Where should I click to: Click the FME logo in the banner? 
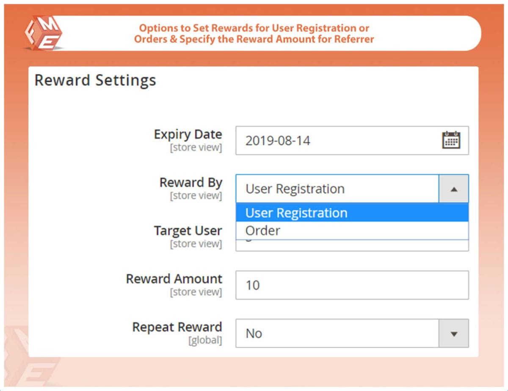(43, 34)
